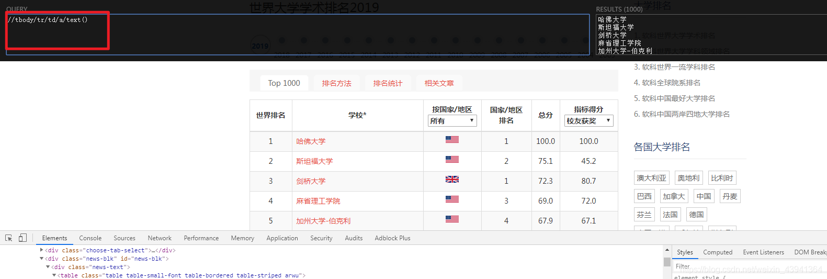Select the inspect element picker icon
Viewport: 827px width, 279px height.
(x=8, y=238)
